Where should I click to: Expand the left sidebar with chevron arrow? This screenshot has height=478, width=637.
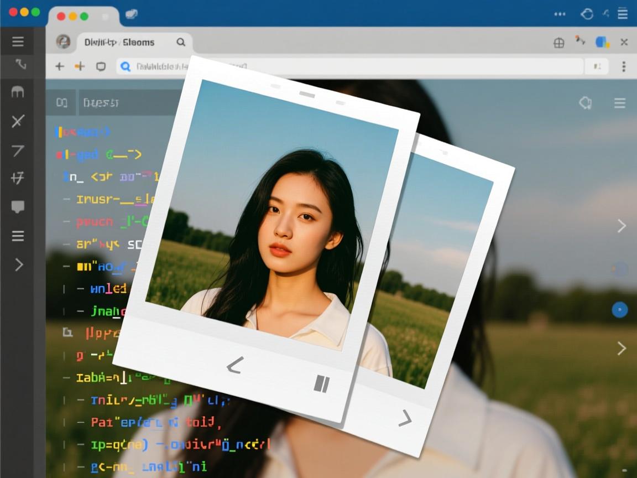[19, 264]
